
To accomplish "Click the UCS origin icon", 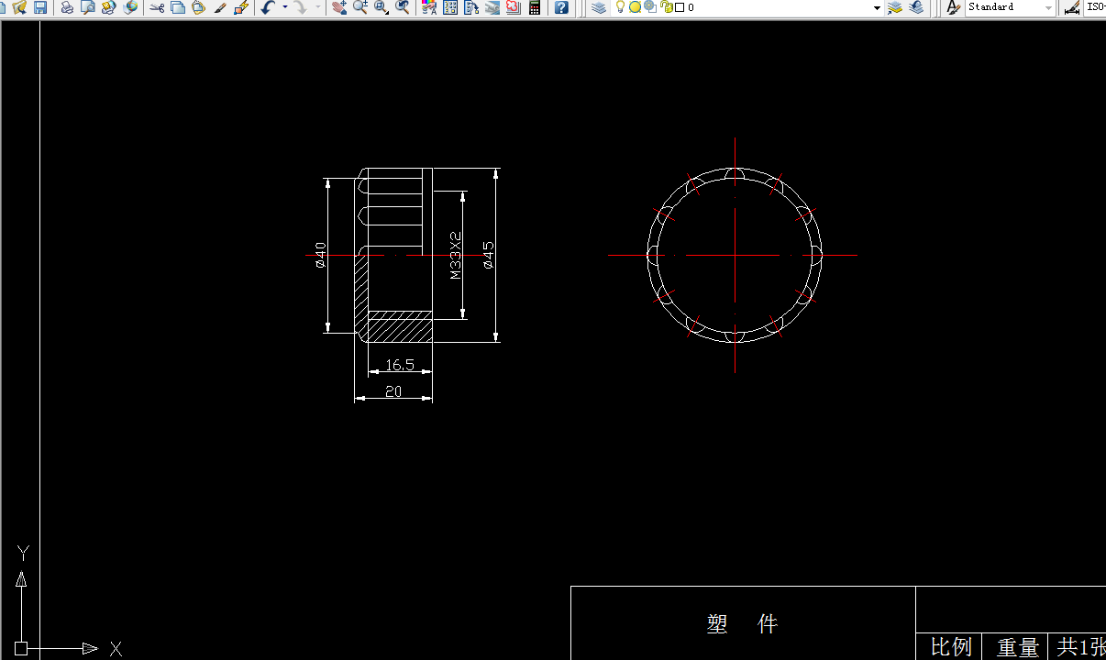I will (21, 648).
